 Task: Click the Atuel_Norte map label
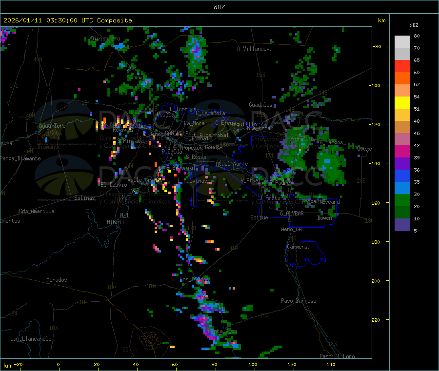click(232, 164)
